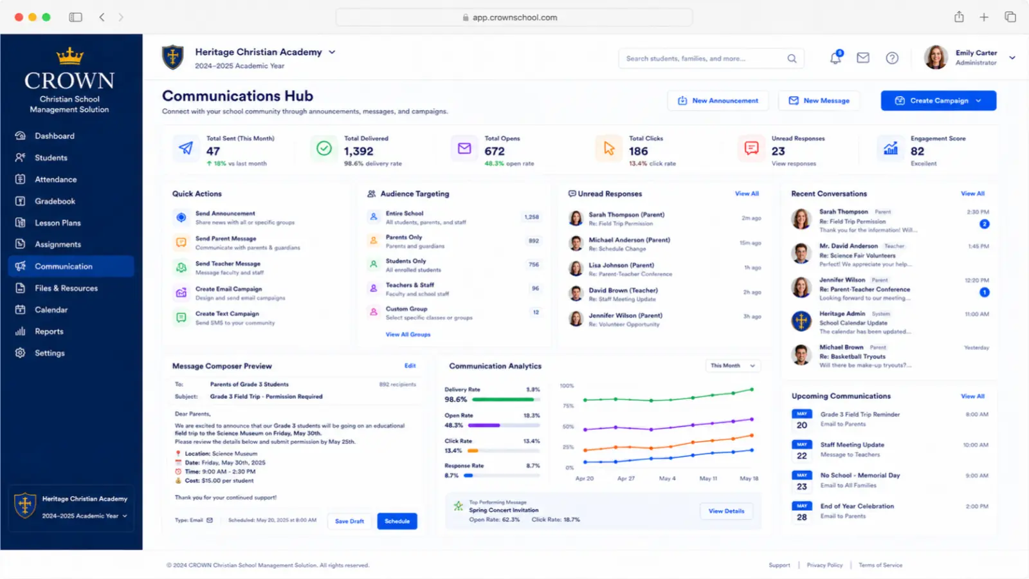Screen dimensions: 1029x579
Task: Click View Details for Spring Concert Invitation
Action: click(x=726, y=511)
